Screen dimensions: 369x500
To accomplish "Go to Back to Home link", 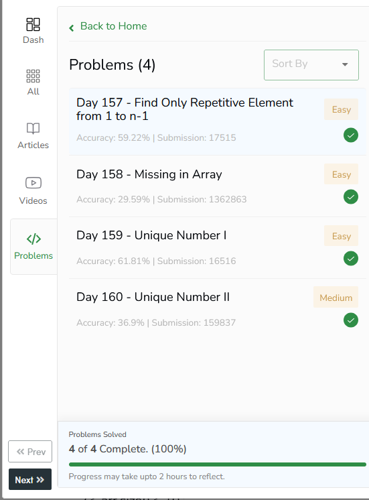I will (113, 26).
